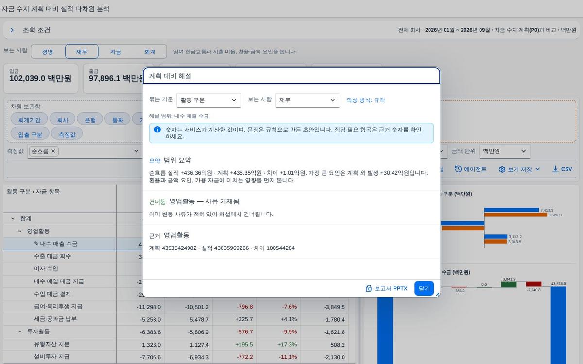Collapse the 투자활동 tree node
The image size is (583, 364).
(20, 331)
